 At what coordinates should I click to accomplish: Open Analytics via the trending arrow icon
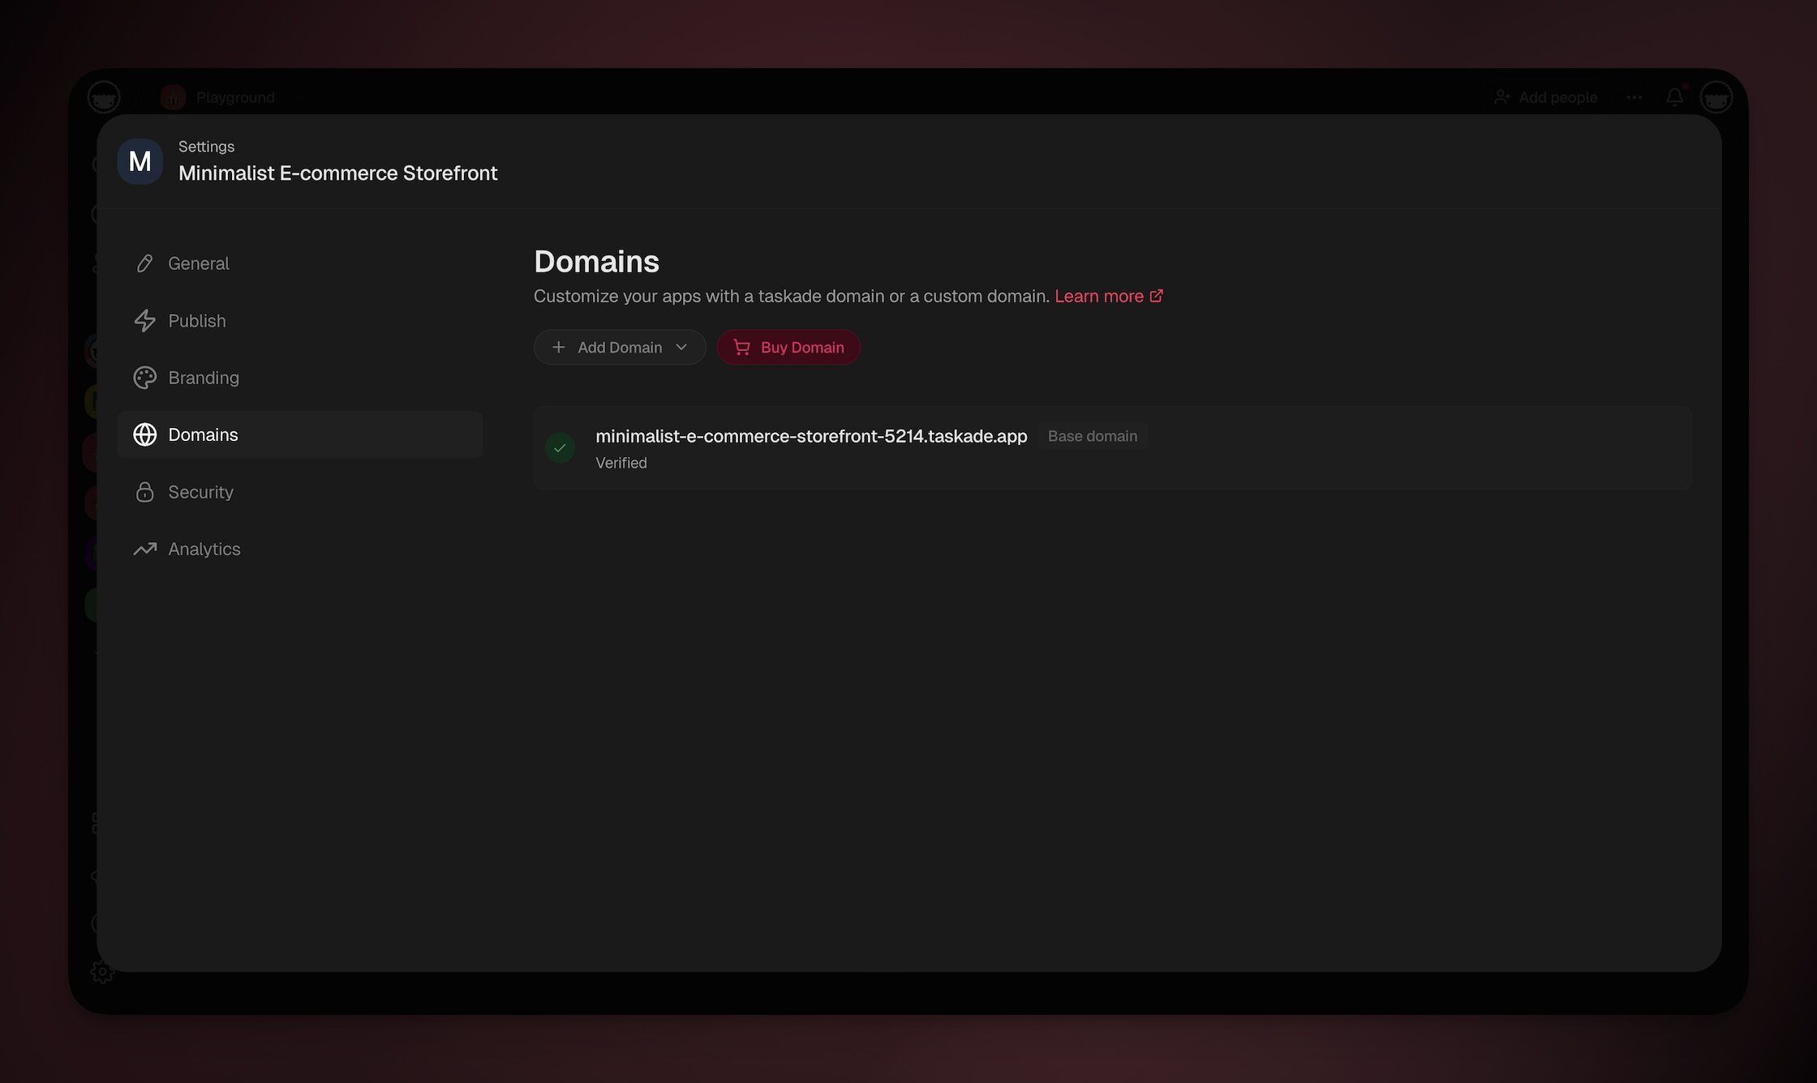(x=144, y=549)
